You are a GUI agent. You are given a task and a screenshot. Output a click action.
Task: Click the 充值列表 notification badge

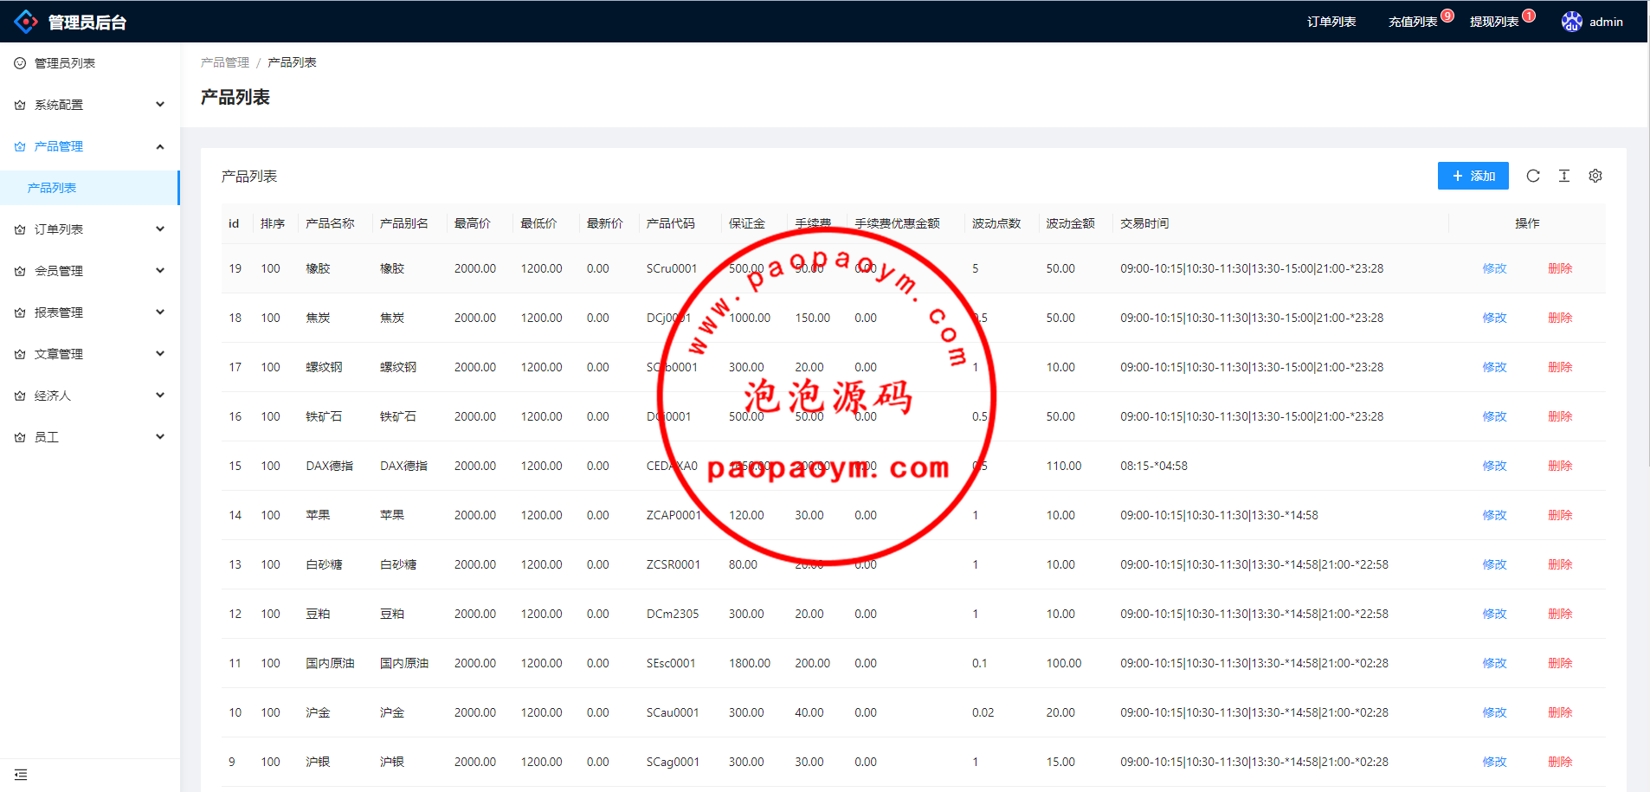click(1447, 16)
